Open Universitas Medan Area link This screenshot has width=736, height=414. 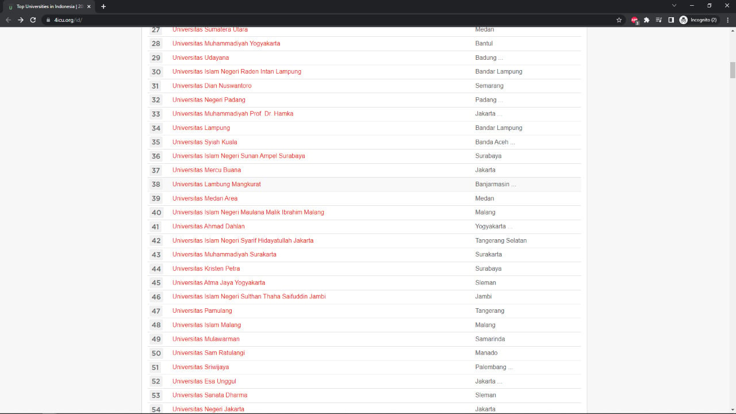[205, 198]
